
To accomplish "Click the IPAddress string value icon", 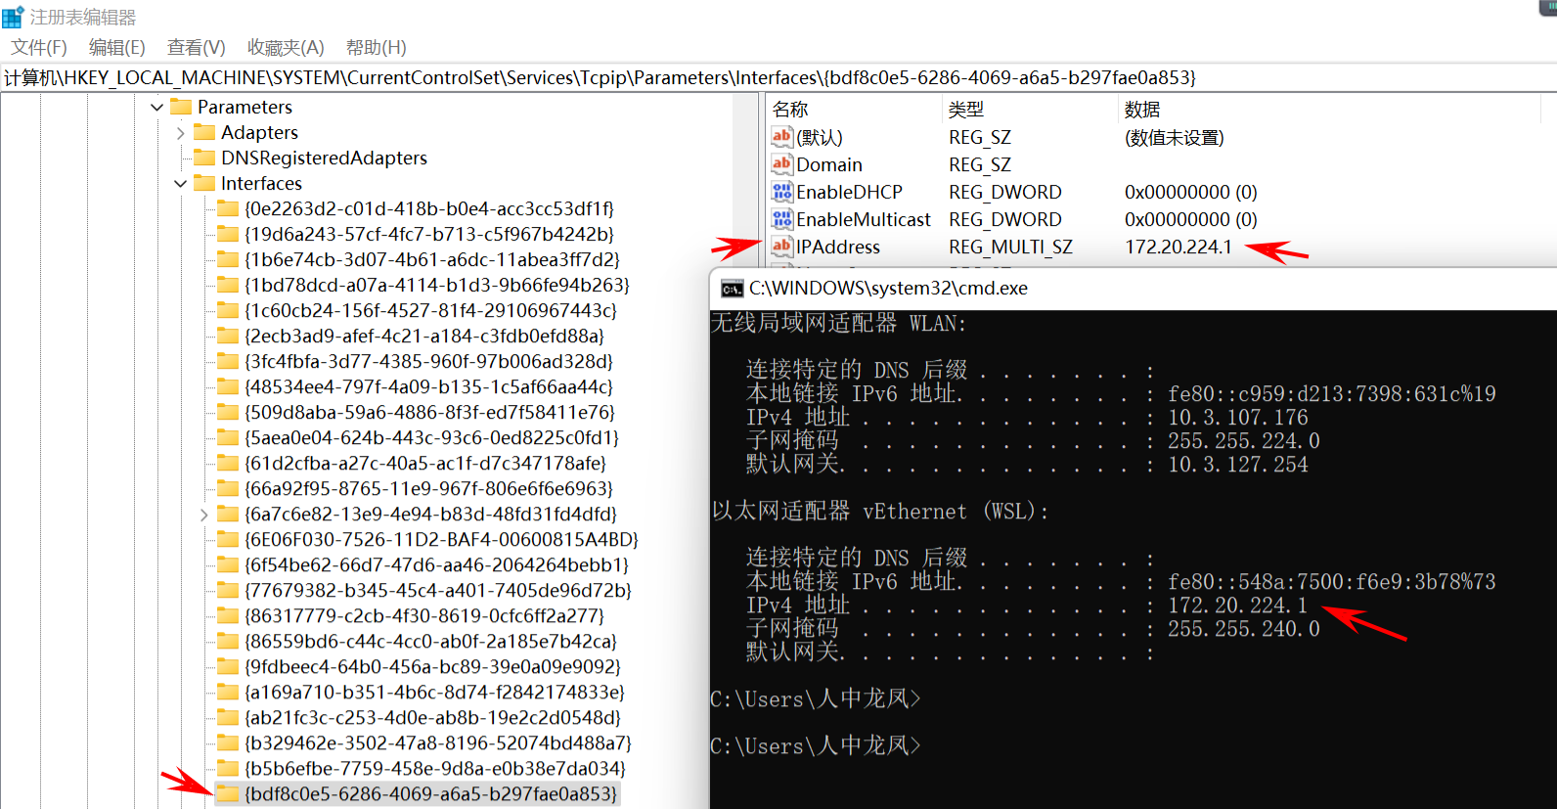I will [781, 247].
